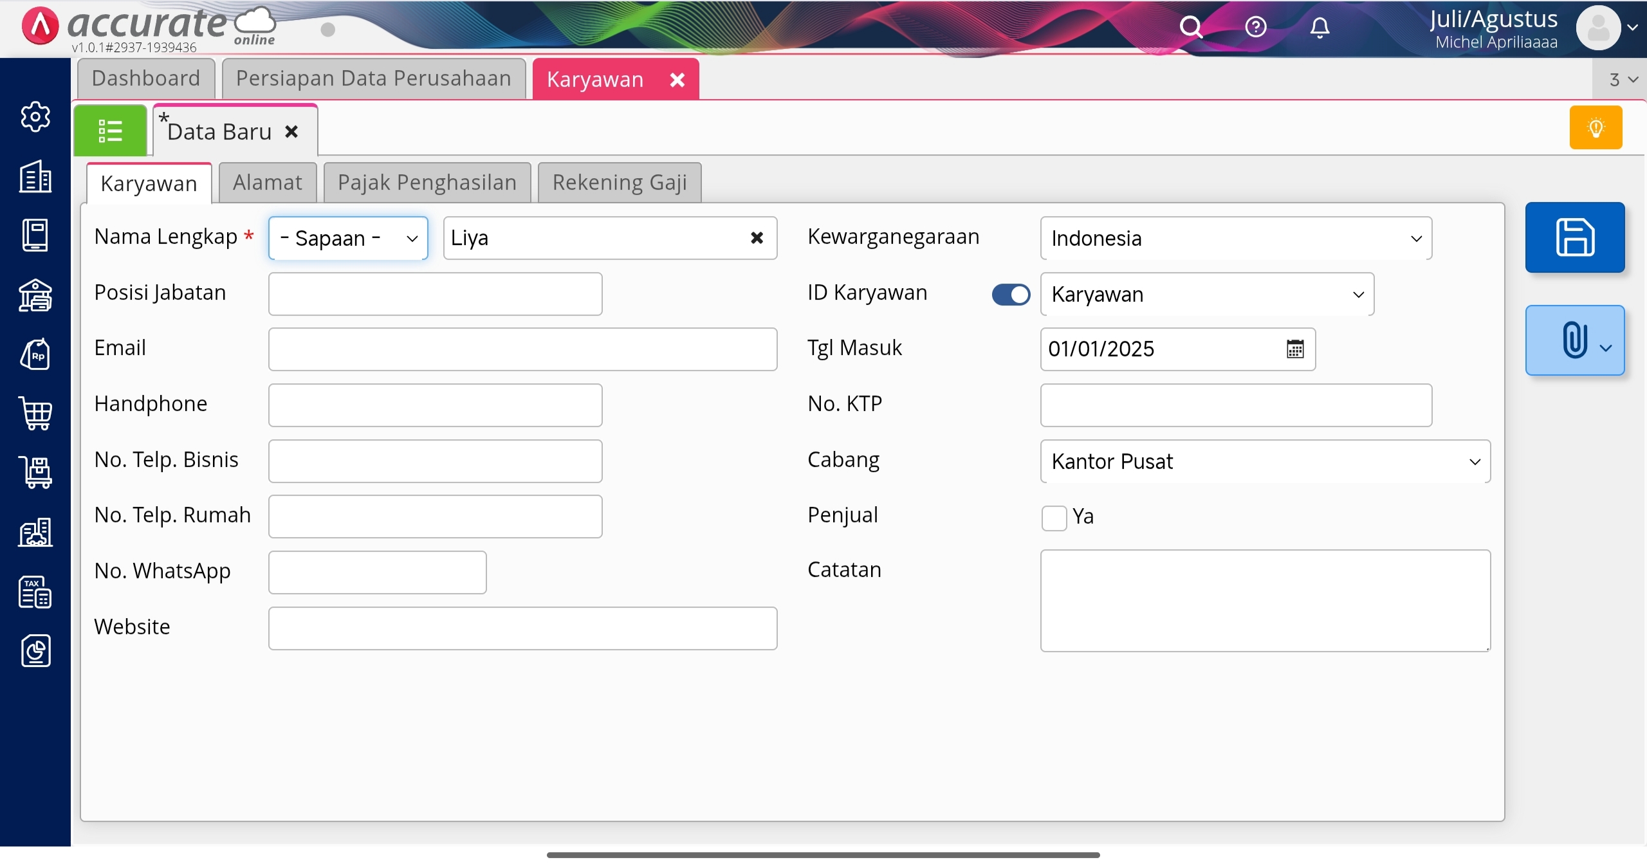Expand the Cabang Kantor Pusat dropdown

1264,461
